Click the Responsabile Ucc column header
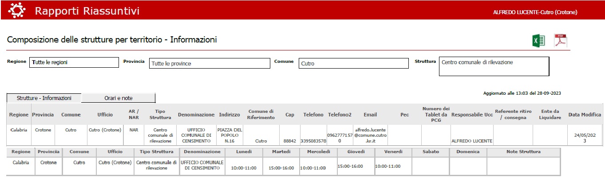605x185 pixels. coord(471,115)
